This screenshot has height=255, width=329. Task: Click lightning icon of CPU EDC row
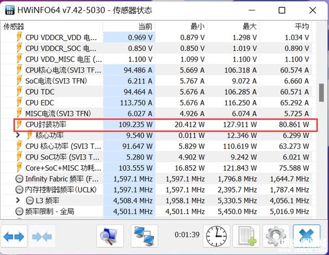(20, 102)
